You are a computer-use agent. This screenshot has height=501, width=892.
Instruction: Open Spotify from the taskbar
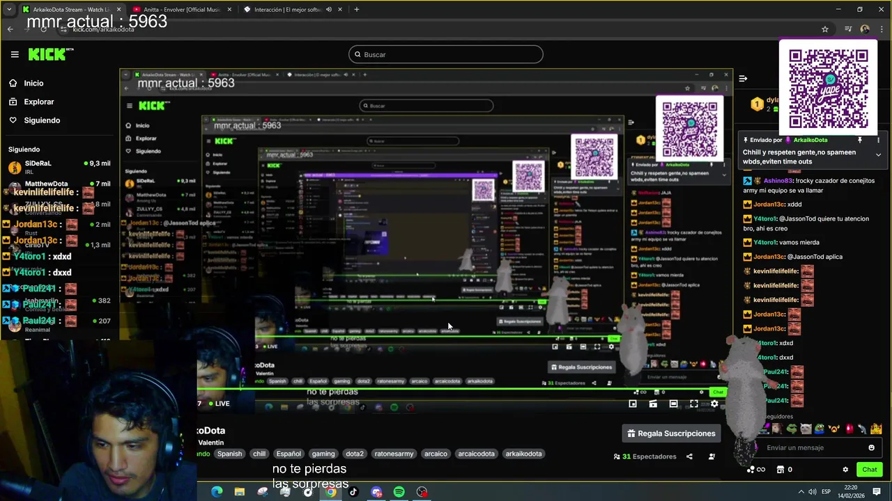399,492
